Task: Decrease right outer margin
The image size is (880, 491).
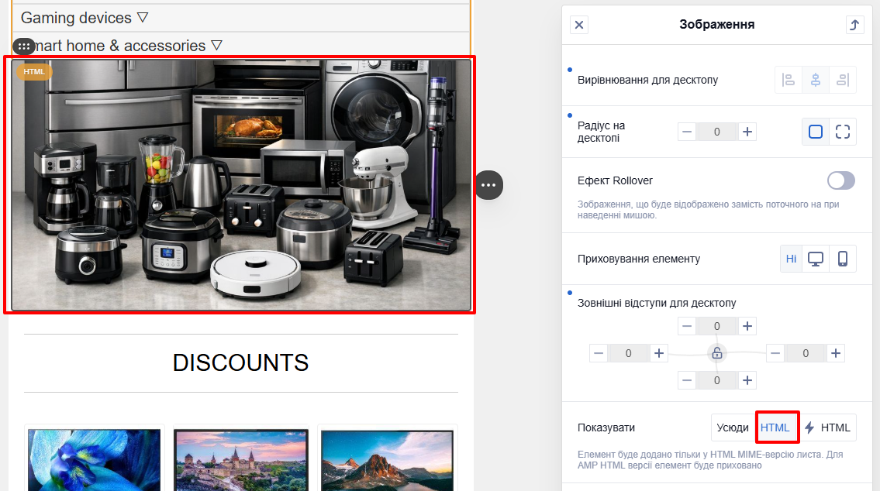Action: [775, 353]
